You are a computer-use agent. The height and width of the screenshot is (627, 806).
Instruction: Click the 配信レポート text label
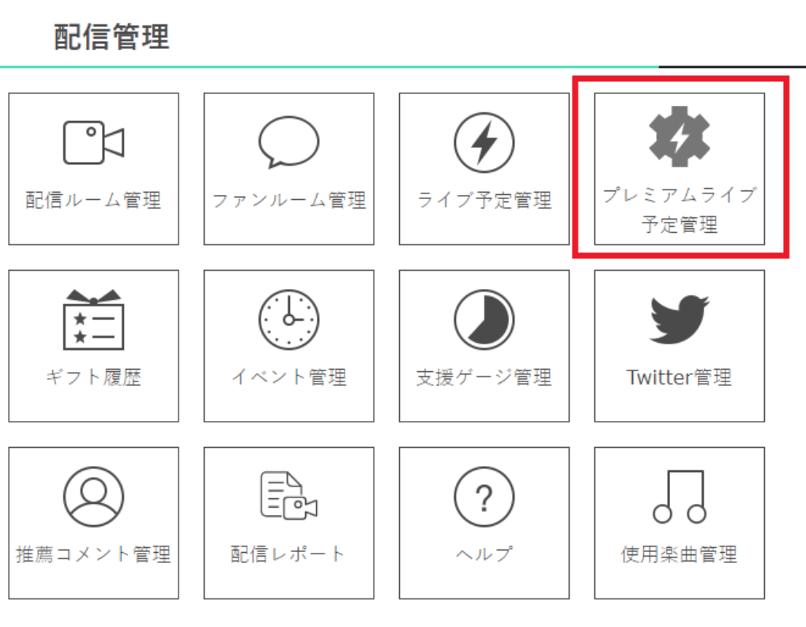[288, 554]
